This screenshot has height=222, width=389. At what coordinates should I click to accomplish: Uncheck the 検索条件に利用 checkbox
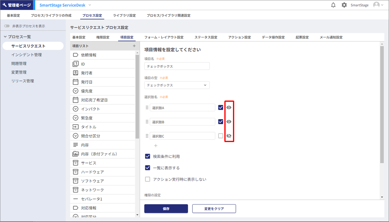[x=147, y=157]
